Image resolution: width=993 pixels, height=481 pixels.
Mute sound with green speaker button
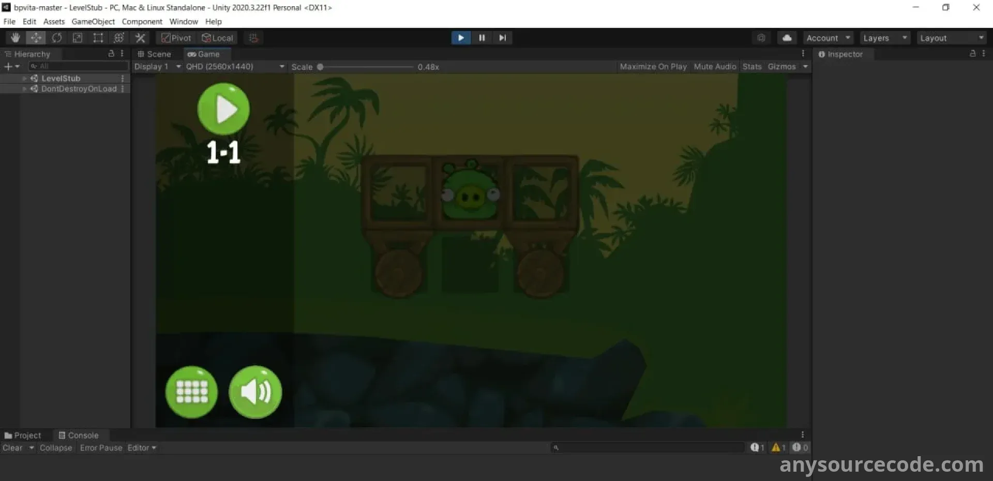(255, 392)
